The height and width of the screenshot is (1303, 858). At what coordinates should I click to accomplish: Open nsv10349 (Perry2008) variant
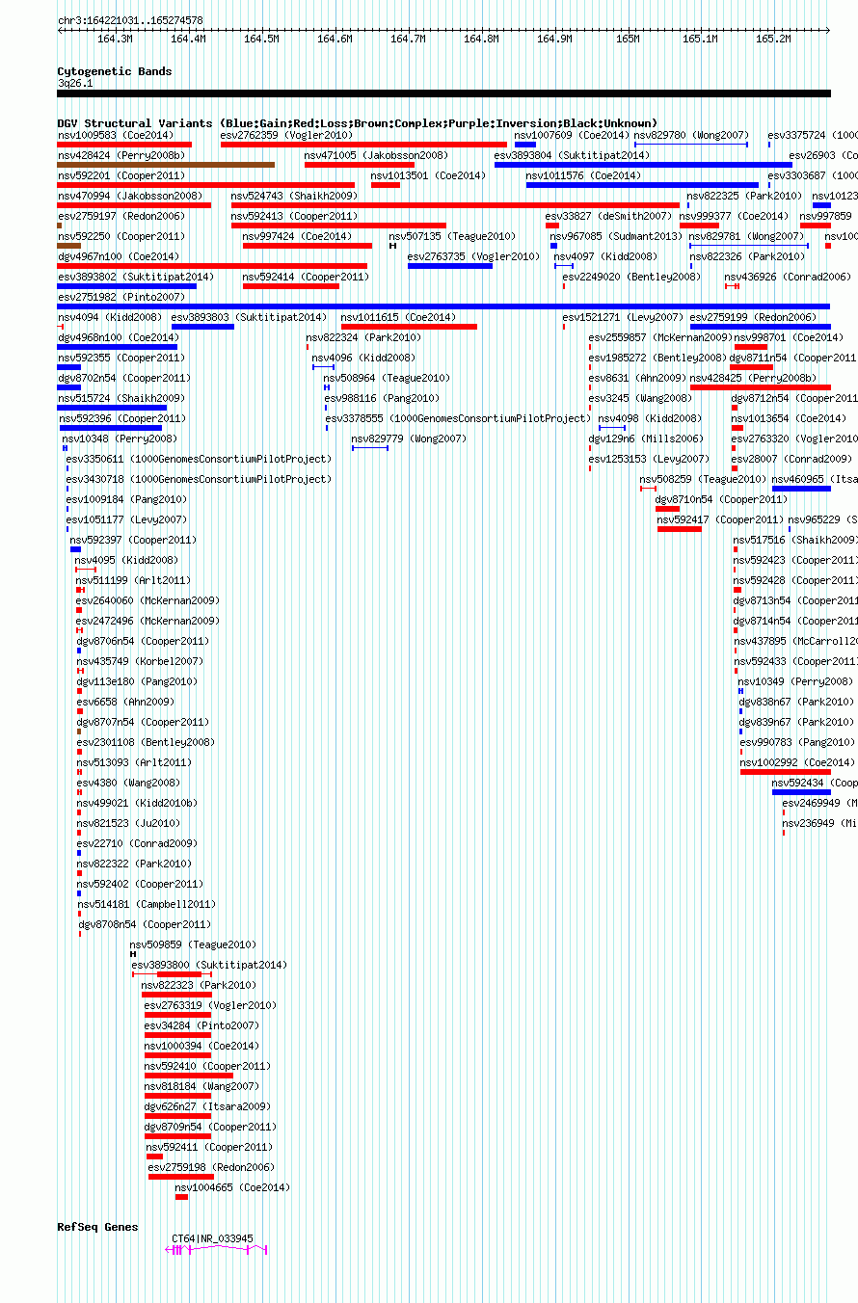(x=795, y=681)
